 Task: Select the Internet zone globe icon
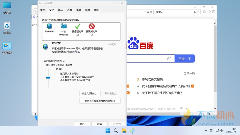[x=49, y=26]
